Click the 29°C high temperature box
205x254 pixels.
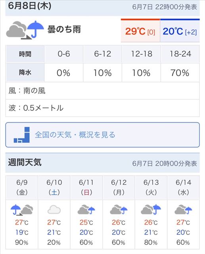140,31
